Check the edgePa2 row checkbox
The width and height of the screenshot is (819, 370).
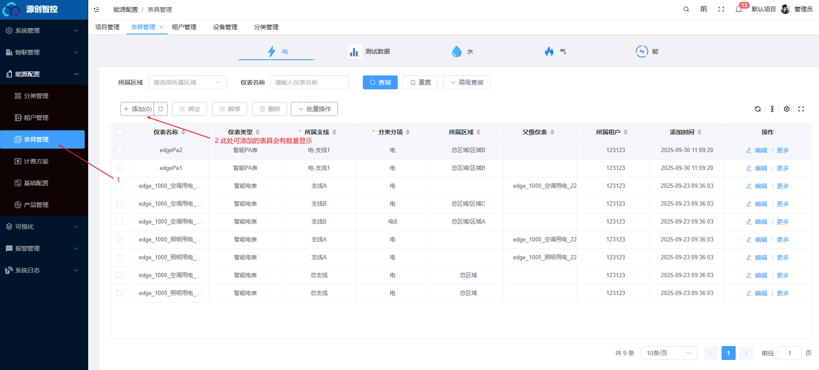click(x=120, y=150)
